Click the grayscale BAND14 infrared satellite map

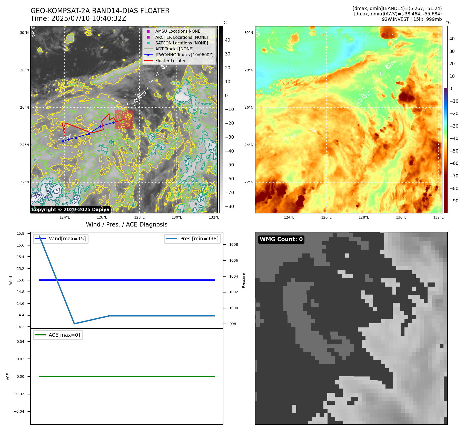[x=124, y=119]
